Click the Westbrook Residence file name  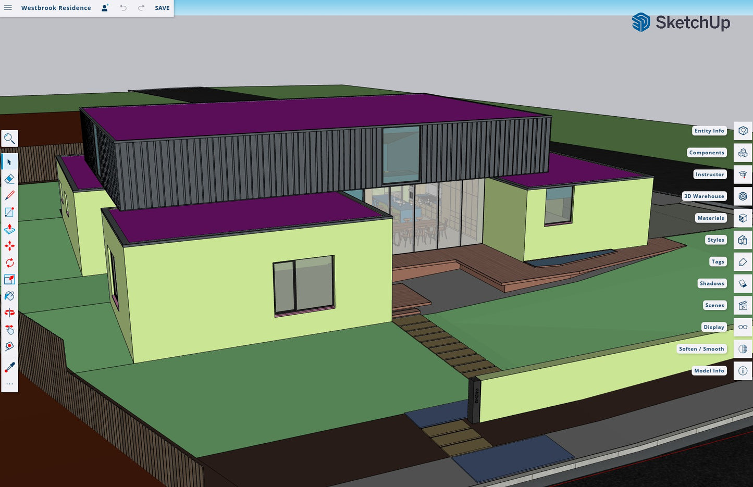tap(56, 8)
